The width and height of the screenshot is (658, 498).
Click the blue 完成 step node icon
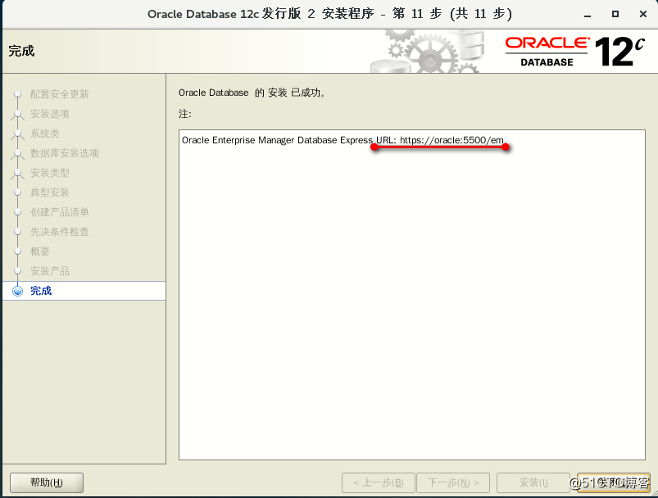pos(20,290)
